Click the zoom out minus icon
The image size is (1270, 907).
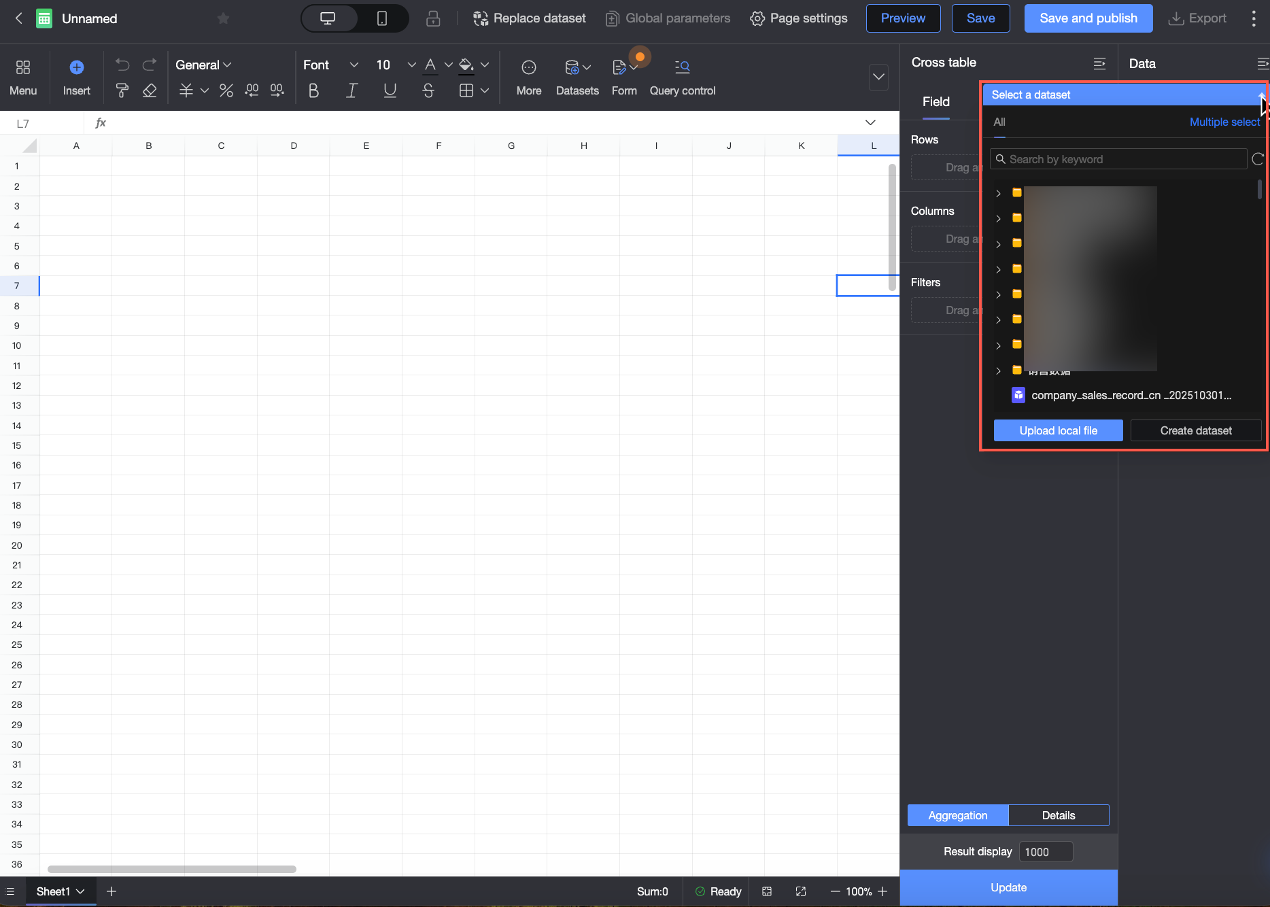pyautogui.click(x=836, y=891)
